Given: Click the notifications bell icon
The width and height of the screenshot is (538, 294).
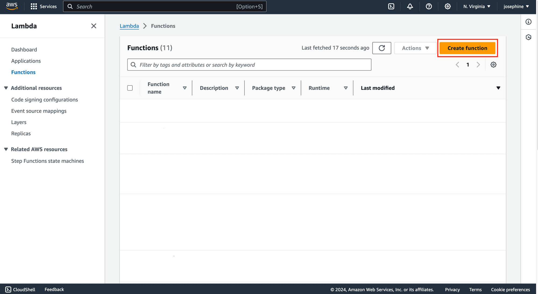Looking at the screenshot, I should point(410,6).
